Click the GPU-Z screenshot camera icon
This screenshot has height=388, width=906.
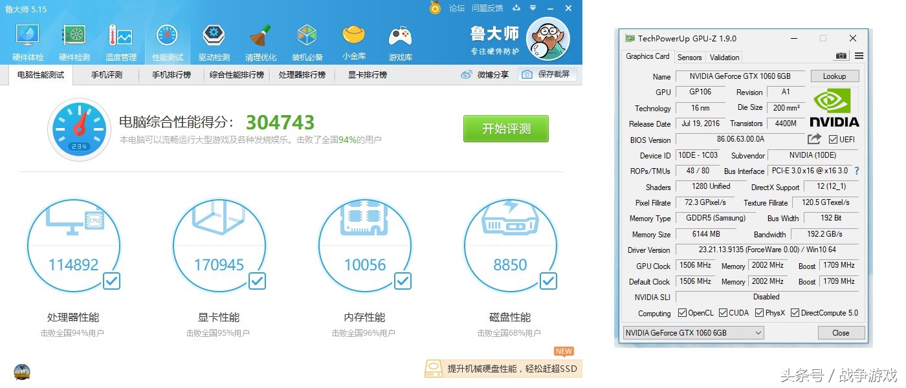click(841, 56)
